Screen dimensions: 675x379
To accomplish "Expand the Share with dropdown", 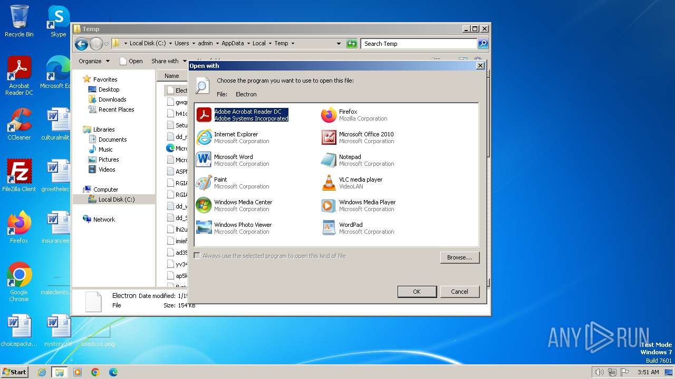I will click(169, 61).
